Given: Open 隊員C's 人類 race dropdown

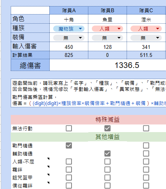Looking at the screenshot, I should point(146,29).
